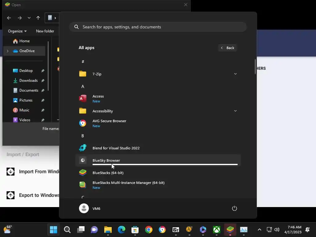Open 7-Zip from the taskbar
Viewport: 316px width, 237px height.
(x=176, y=230)
